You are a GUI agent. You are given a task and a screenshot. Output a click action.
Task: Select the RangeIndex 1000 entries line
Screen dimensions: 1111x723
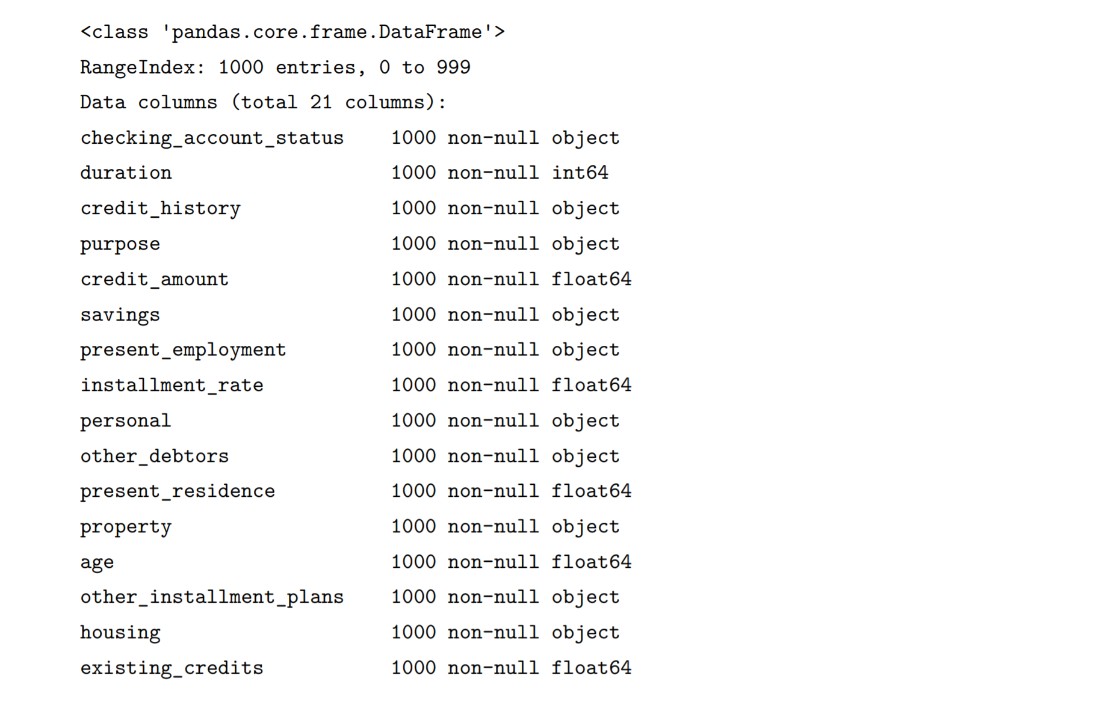click(275, 67)
